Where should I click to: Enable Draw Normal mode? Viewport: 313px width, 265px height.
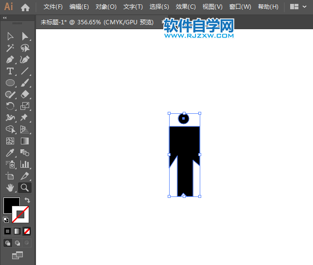pos(8,243)
